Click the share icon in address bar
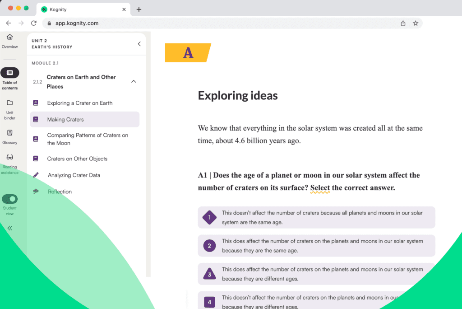 pyautogui.click(x=403, y=23)
